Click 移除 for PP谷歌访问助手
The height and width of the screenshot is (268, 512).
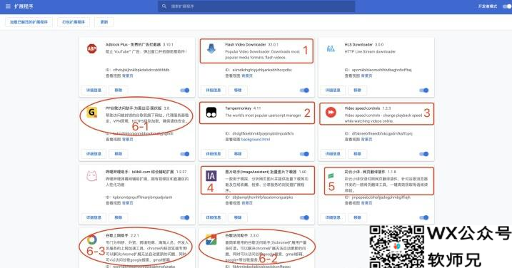119,154
